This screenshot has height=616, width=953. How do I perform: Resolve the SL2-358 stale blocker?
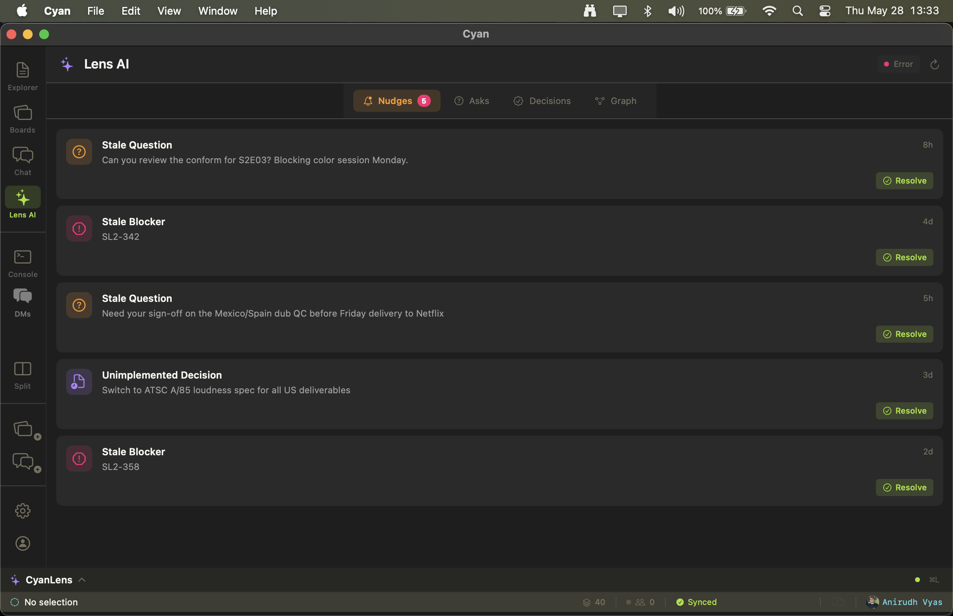pyautogui.click(x=904, y=487)
